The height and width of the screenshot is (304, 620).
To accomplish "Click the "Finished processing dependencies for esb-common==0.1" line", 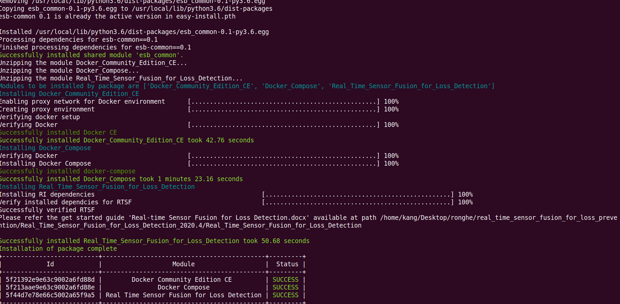I will click(95, 47).
